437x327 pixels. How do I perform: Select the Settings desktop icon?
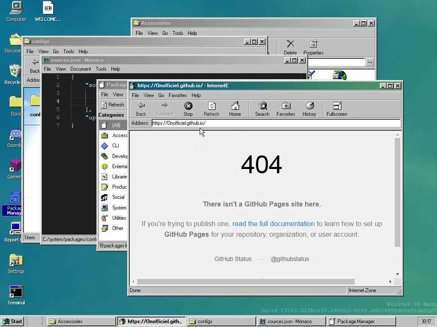16,264
